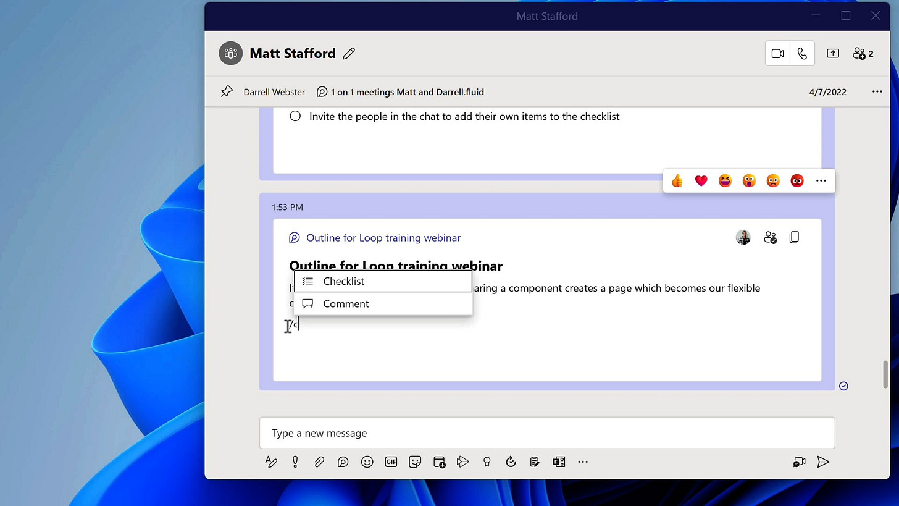
Task: Open more message options on reaction bar
Action: 821,181
